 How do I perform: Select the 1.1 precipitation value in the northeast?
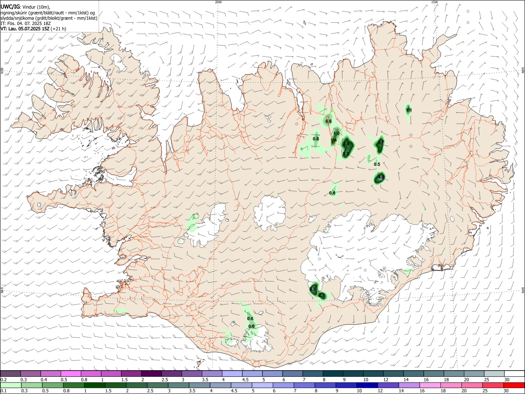point(409,110)
